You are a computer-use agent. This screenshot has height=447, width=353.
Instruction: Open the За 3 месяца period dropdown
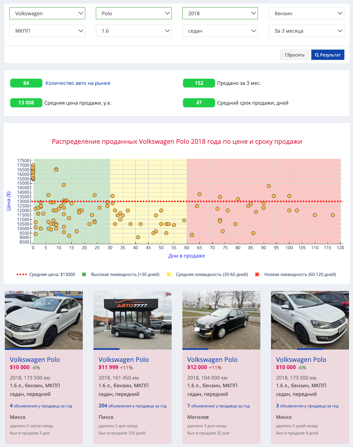click(306, 31)
